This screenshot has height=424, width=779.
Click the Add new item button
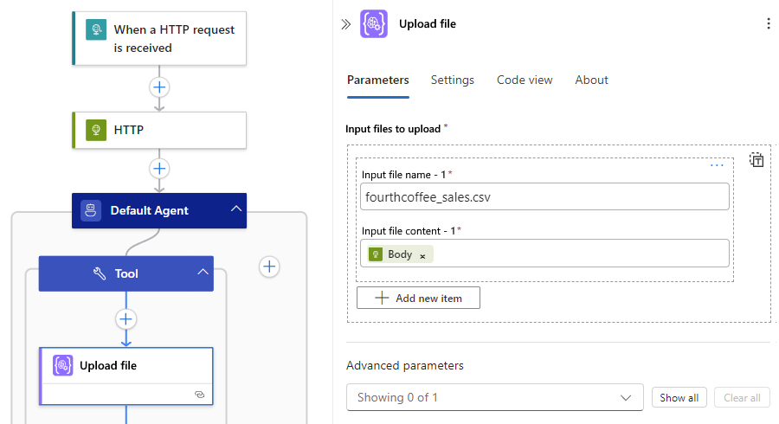[x=418, y=298]
